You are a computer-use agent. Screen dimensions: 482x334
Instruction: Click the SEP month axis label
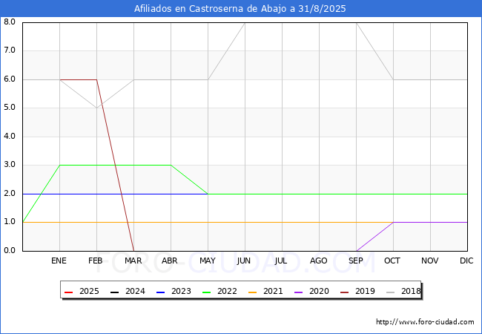(356, 261)
